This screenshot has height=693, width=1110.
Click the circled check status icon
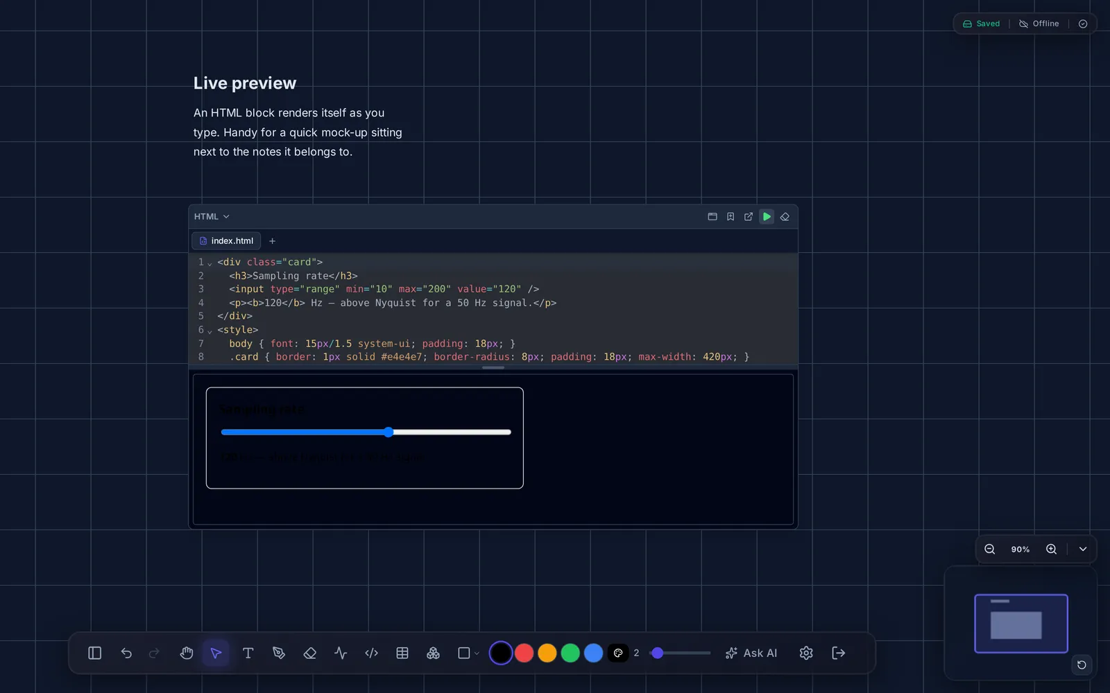(x=1083, y=24)
